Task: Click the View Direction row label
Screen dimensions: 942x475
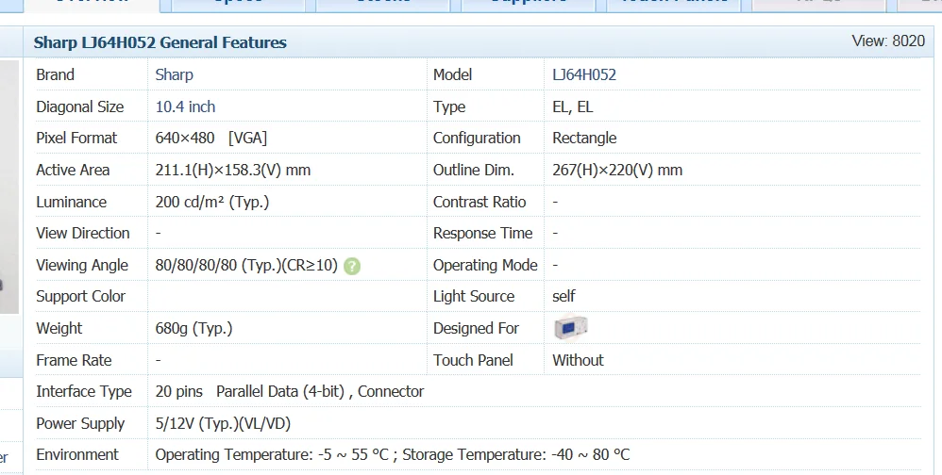Action: point(83,234)
